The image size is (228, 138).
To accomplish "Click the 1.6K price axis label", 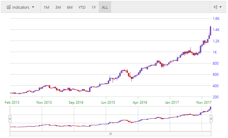I will coord(216,18).
